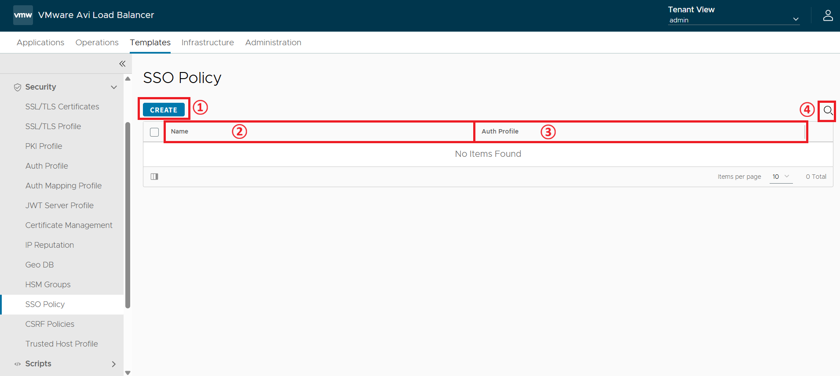This screenshot has height=376, width=840.
Task: Tick the select-all checkbox in table header
Action: coord(154,132)
